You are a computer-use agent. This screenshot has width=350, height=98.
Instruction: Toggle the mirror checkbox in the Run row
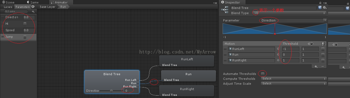point(323,55)
